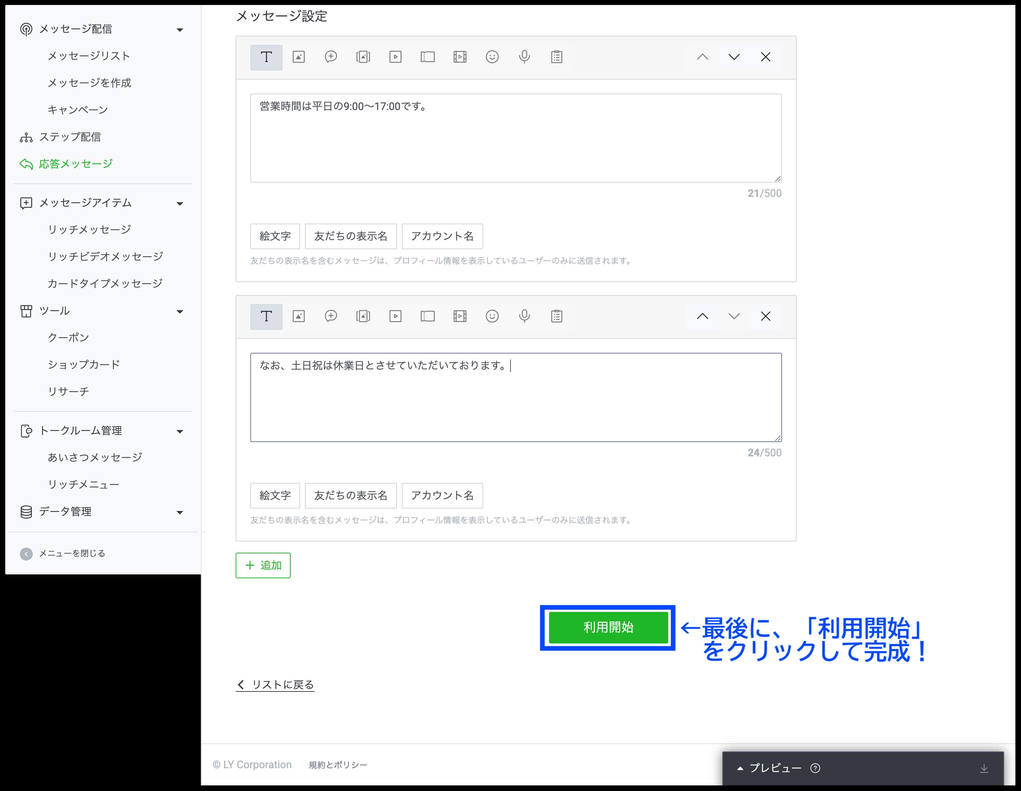Screen dimensions: 1021x791
Task: Collapse the トークルーム管理 section
Action: pyautogui.click(x=180, y=431)
